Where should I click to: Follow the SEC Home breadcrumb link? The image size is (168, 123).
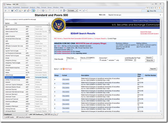coord(58,39)
